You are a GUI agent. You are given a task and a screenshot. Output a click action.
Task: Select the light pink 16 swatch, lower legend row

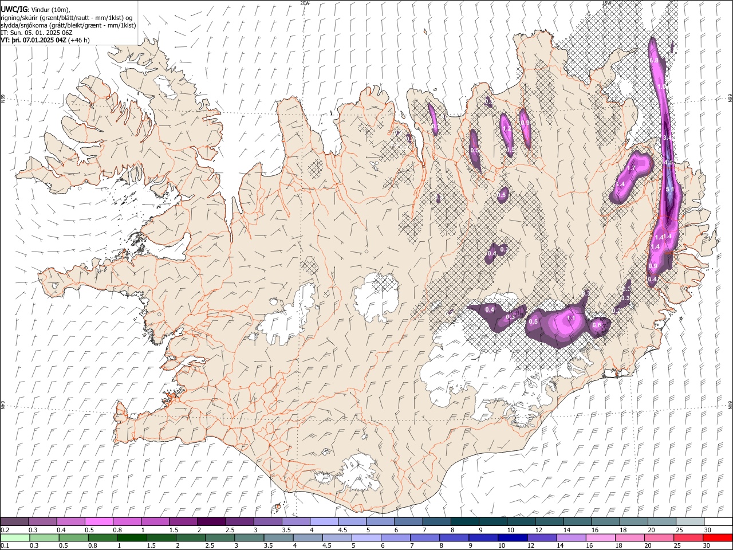click(601, 537)
